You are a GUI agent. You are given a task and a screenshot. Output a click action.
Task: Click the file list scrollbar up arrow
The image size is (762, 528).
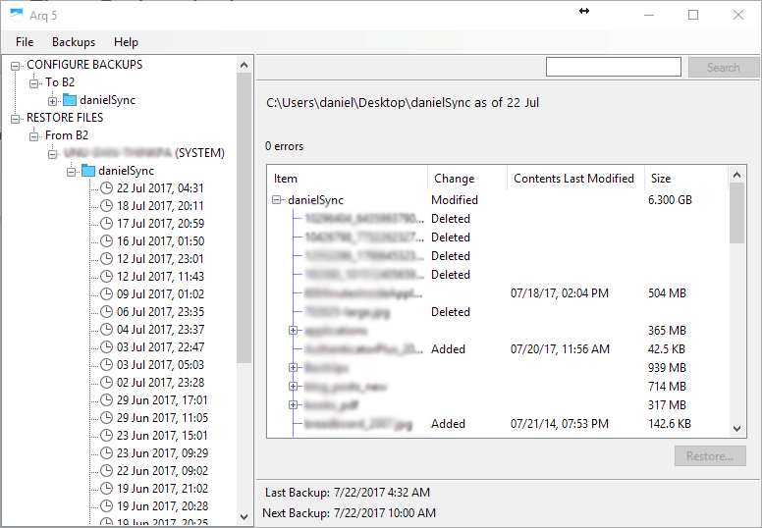tap(736, 175)
